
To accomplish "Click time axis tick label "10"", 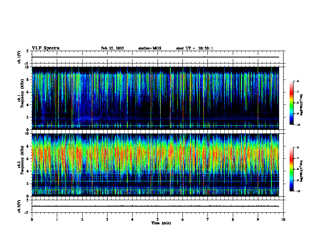I will click(x=283, y=219).
